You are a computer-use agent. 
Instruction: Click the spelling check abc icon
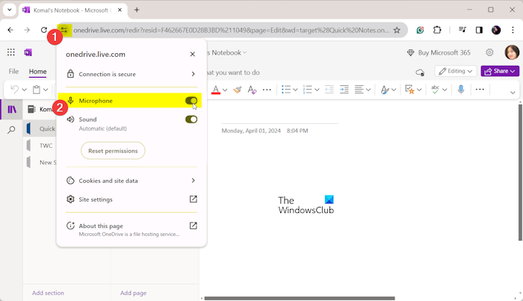pos(435,90)
